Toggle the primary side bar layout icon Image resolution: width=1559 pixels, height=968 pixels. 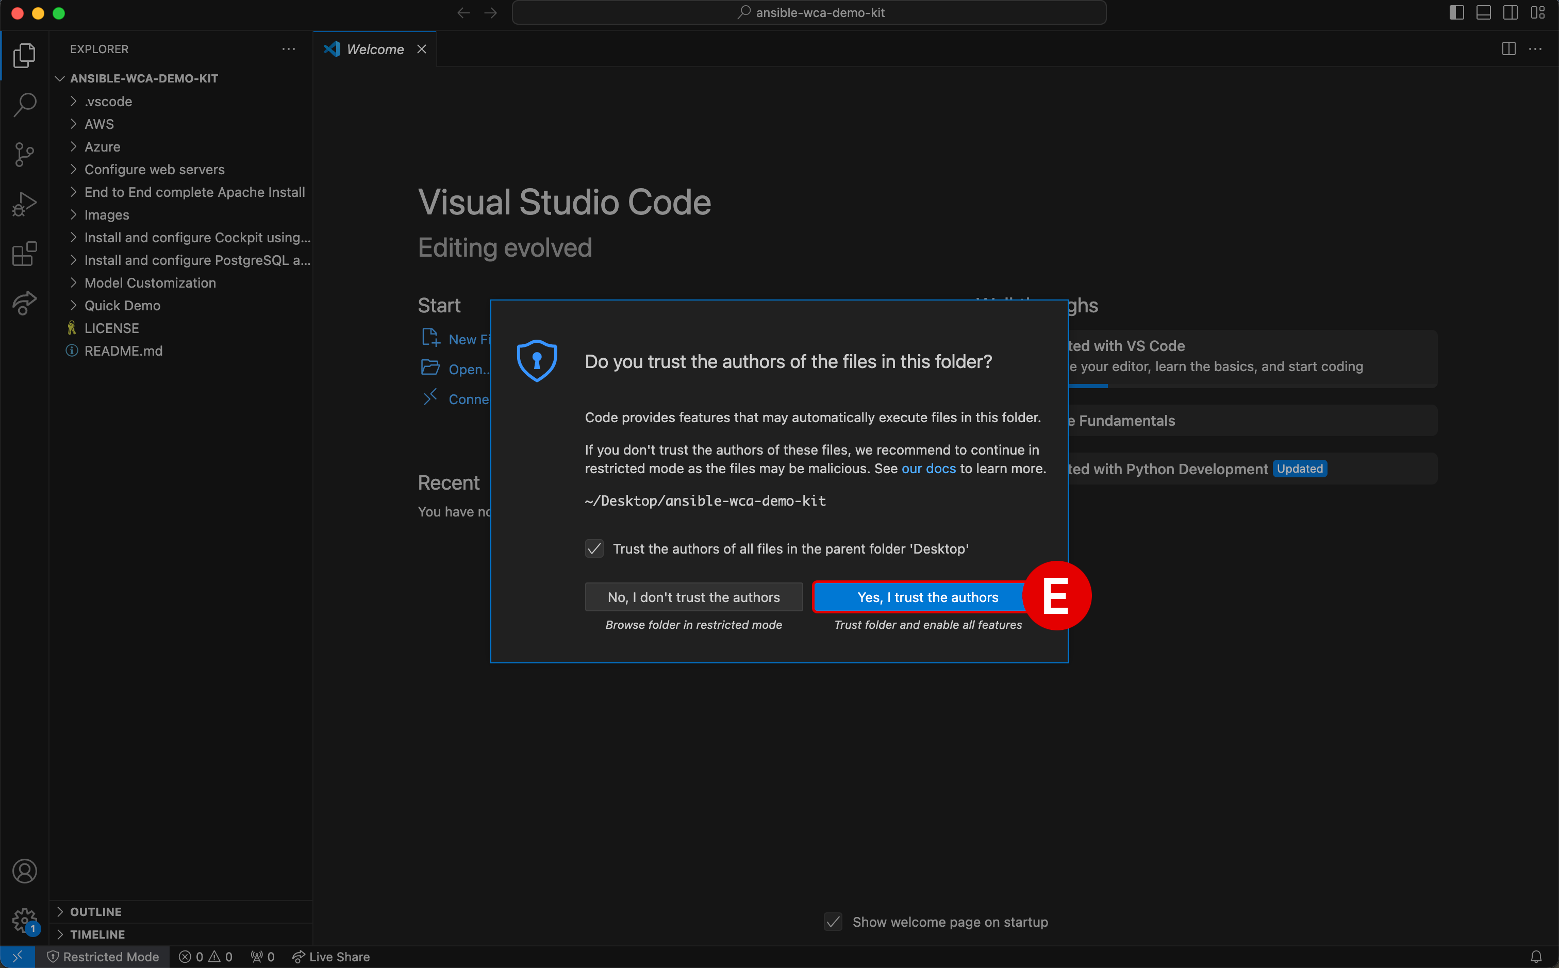pyautogui.click(x=1456, y=13)
